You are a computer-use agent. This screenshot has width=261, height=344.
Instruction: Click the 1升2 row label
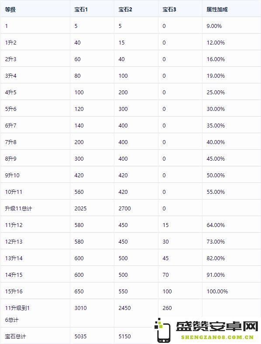11,42
